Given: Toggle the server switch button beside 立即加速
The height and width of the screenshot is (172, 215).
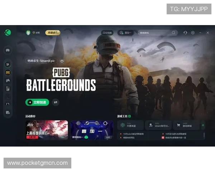Looking at the screenshot, I should [56, 102].
